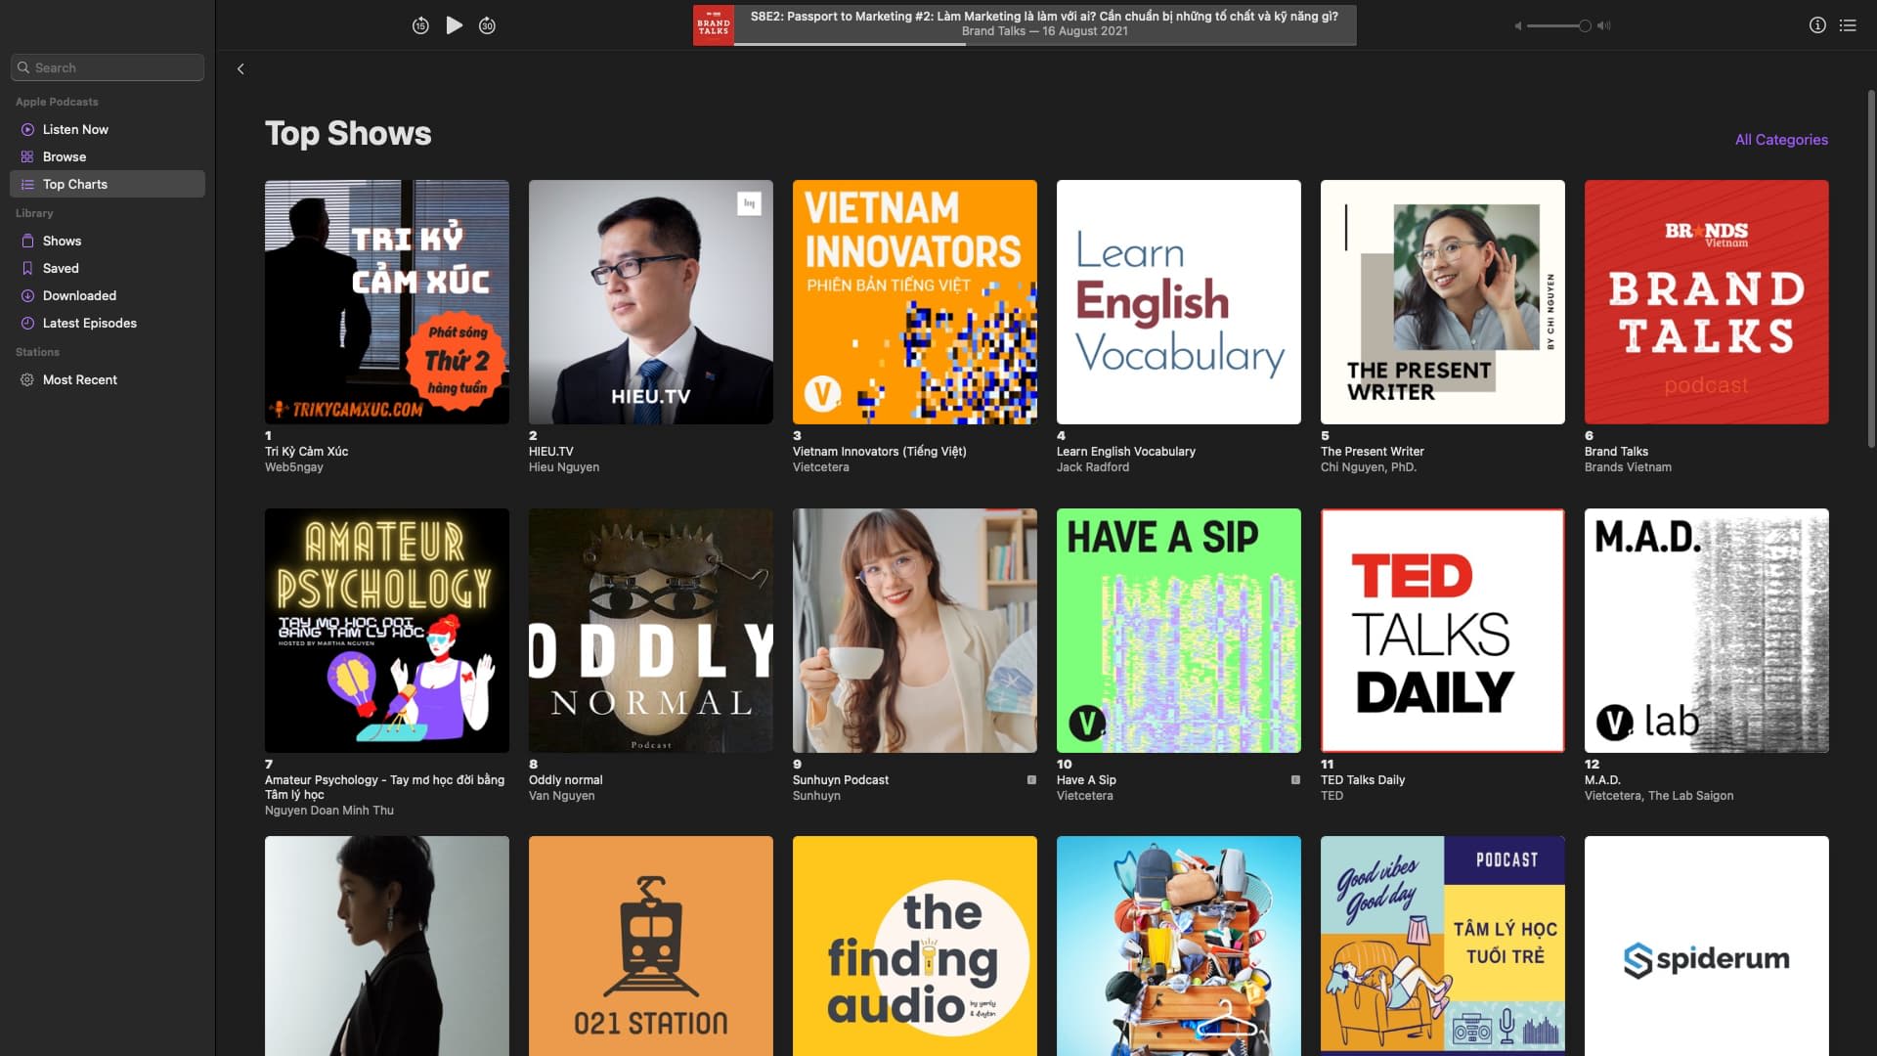Click the playback progress bar
The height and width of the screenshot is (1056, 1877).
(x=1044, y=43)
